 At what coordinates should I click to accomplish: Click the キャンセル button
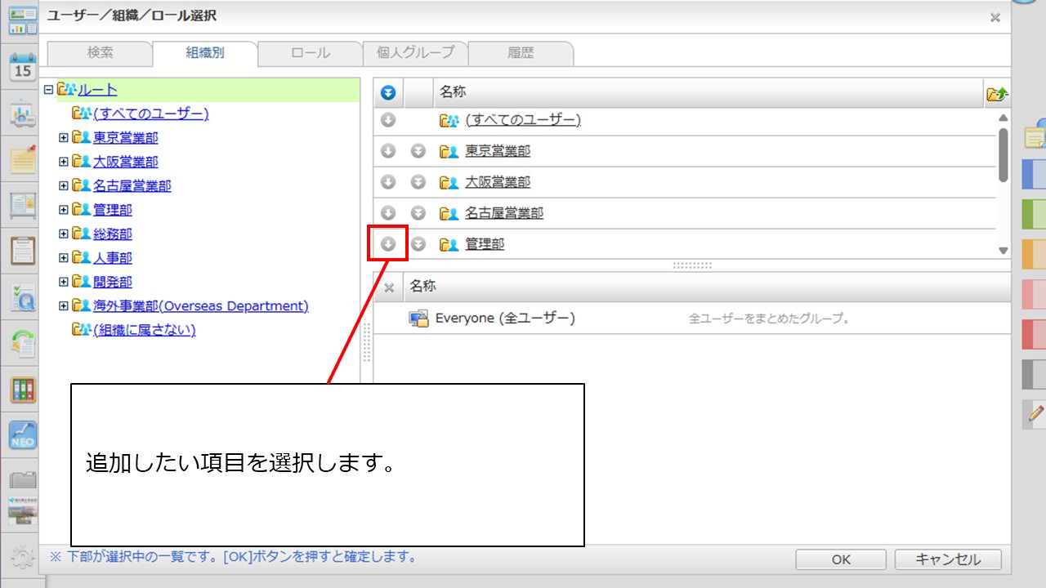tap(948, 559)
